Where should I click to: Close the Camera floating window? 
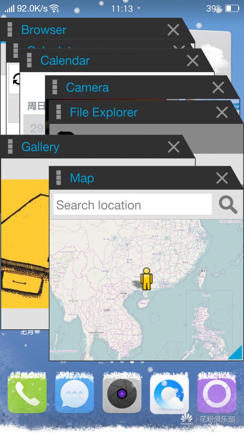click(218, 87)
